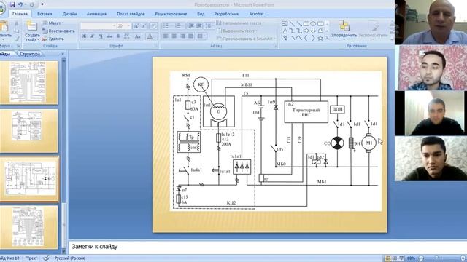Open the font color picker
467x262 pixels.
(151, 36)
